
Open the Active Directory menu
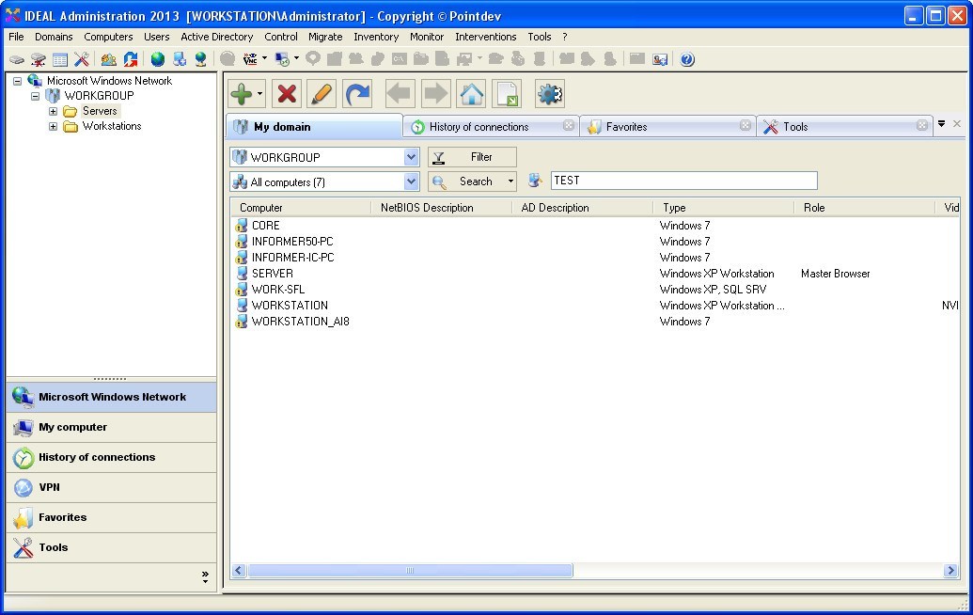pyautogui.click(x=216, y=37)
